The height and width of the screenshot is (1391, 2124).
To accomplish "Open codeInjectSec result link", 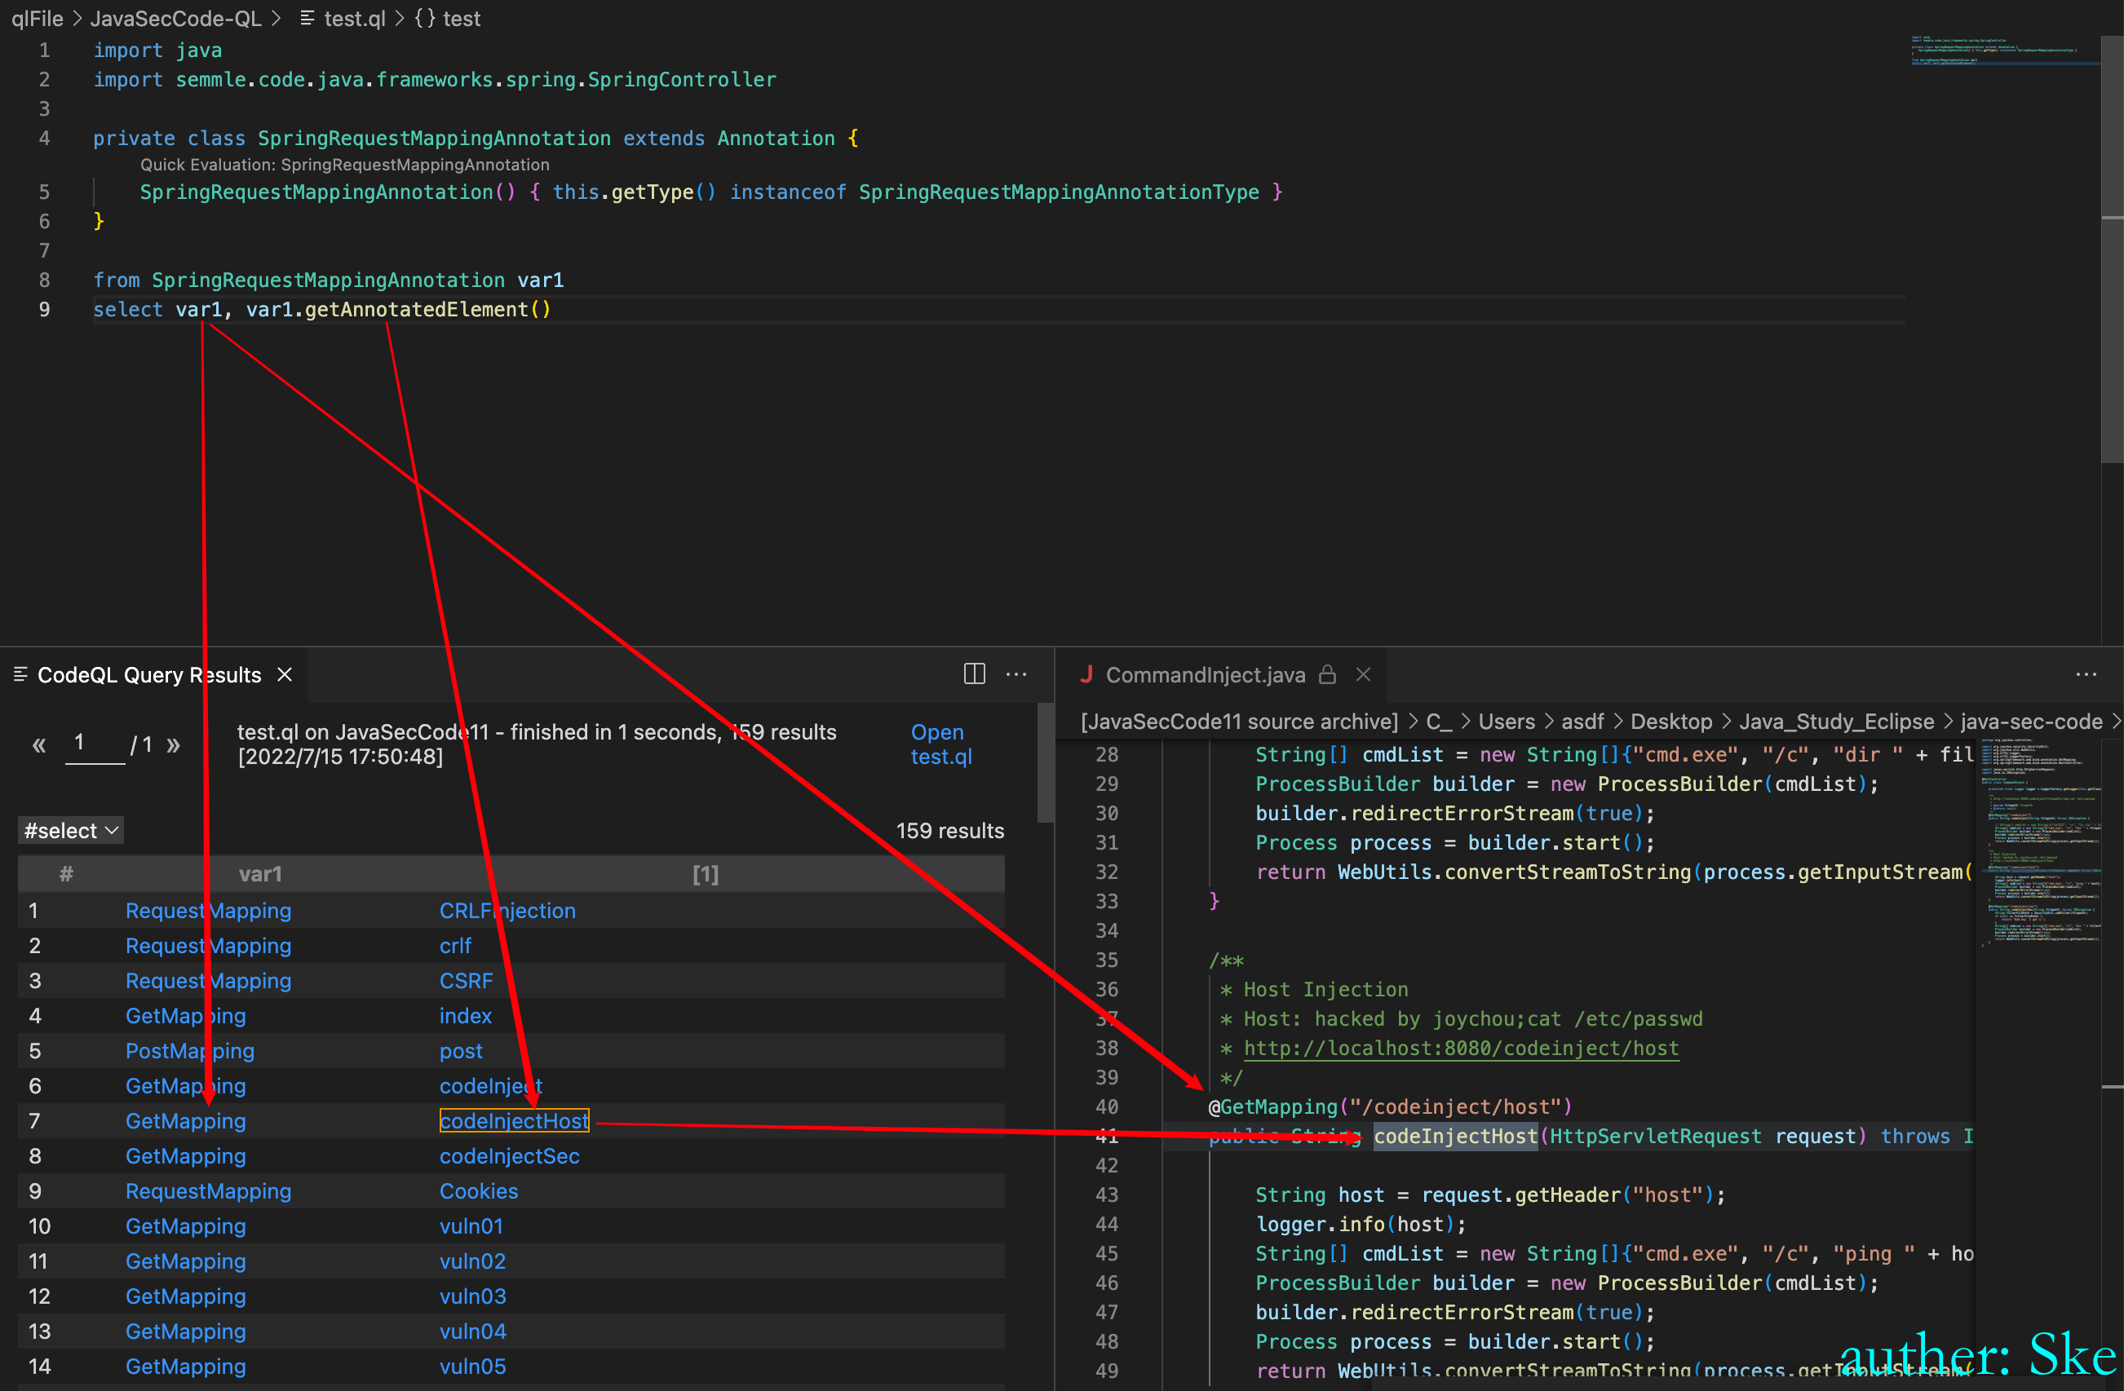I will 510,1156.
